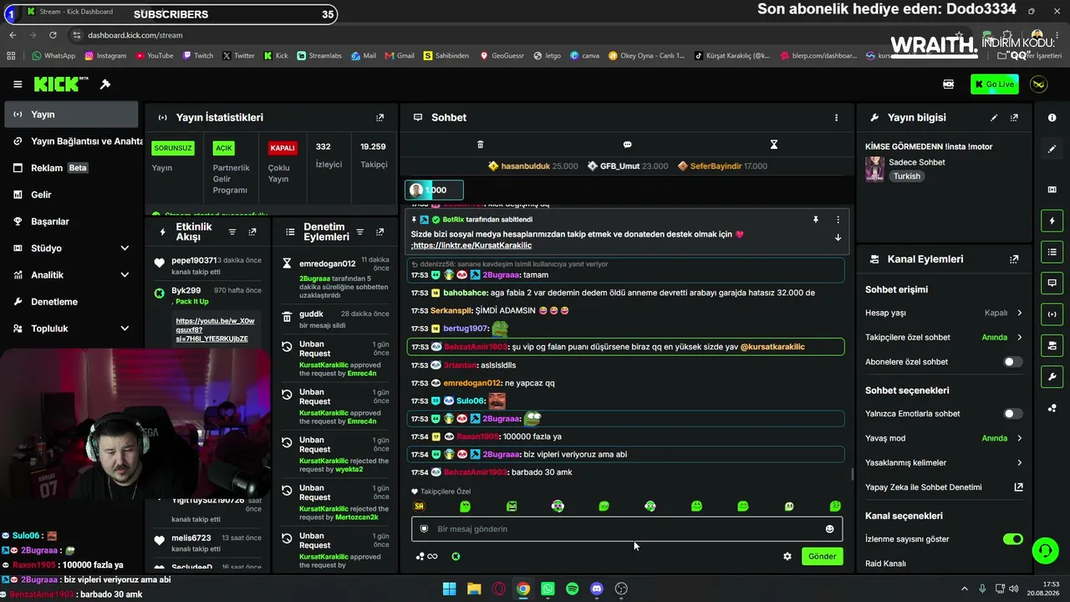This screenshot has height=602, width=1070.
Task: Click the list icon in right sidebar
Action: (x=1052, y=252)
